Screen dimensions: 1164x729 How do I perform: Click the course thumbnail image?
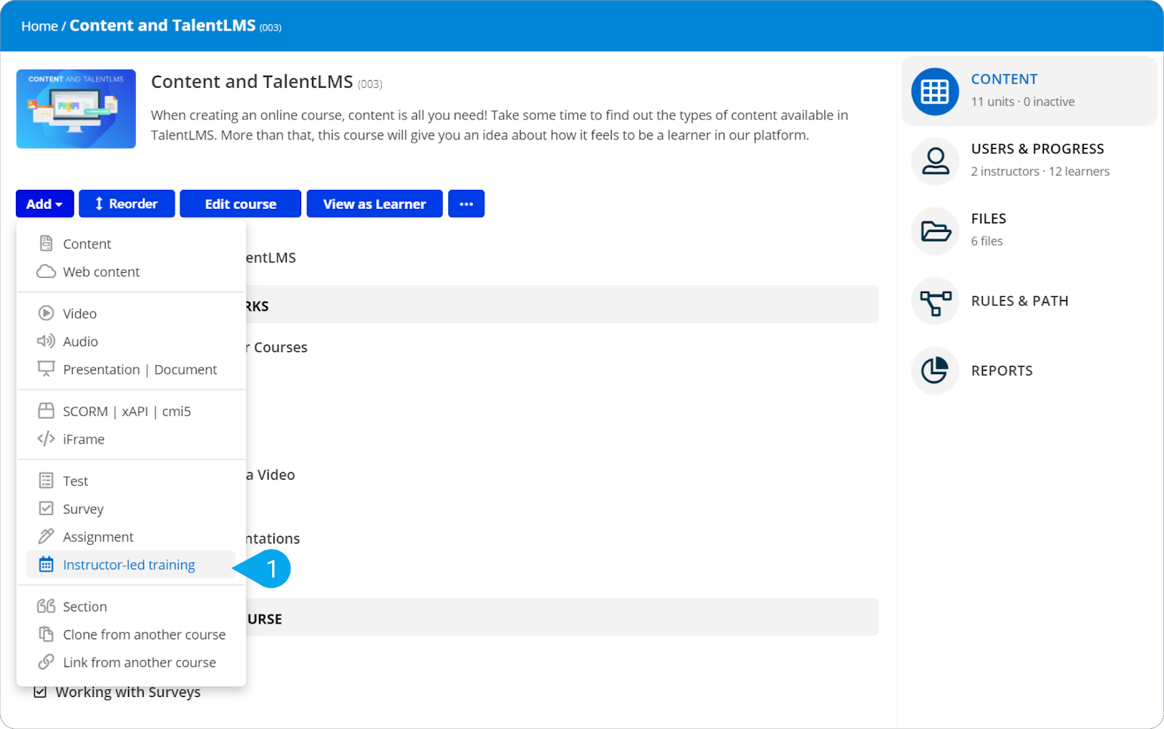pyautogui.click(x=76, y=109)
